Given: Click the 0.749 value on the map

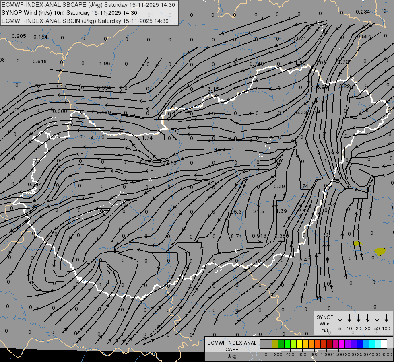Looking at the screenshot, I should pos(256,64).
